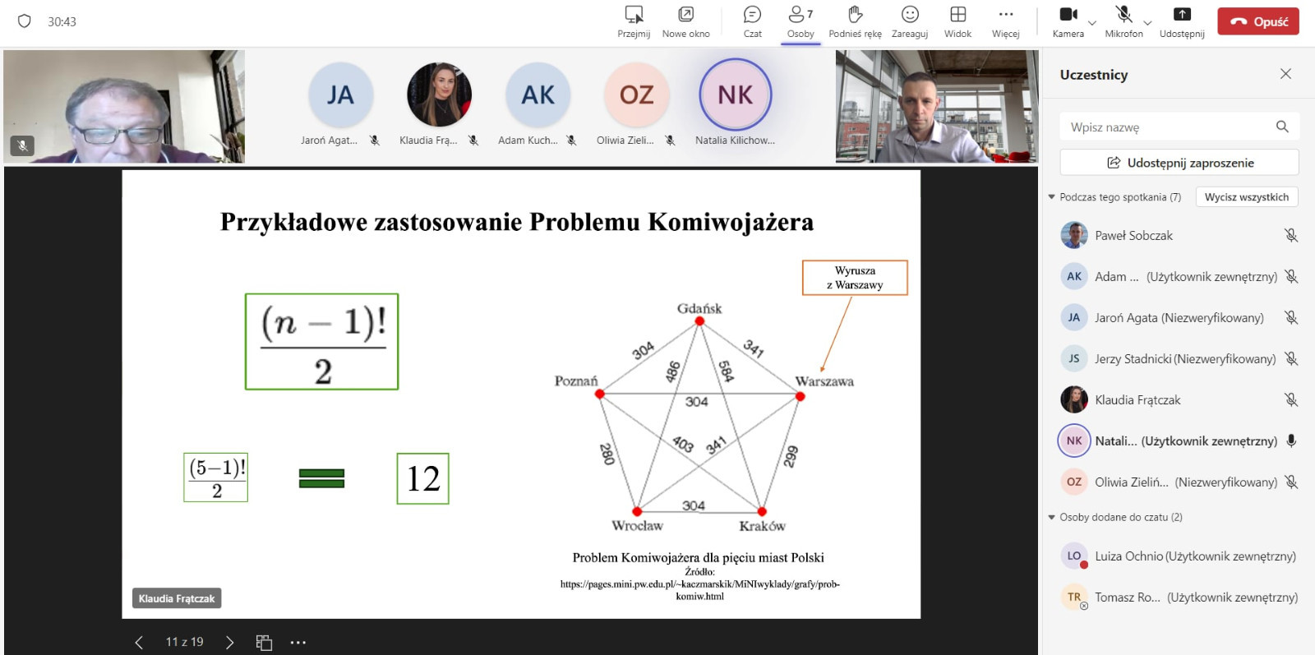The height and width of the screenshot is (655, 1315).
Task: Click the Wpisz nazwę search field
Action: coord(1167,127)
